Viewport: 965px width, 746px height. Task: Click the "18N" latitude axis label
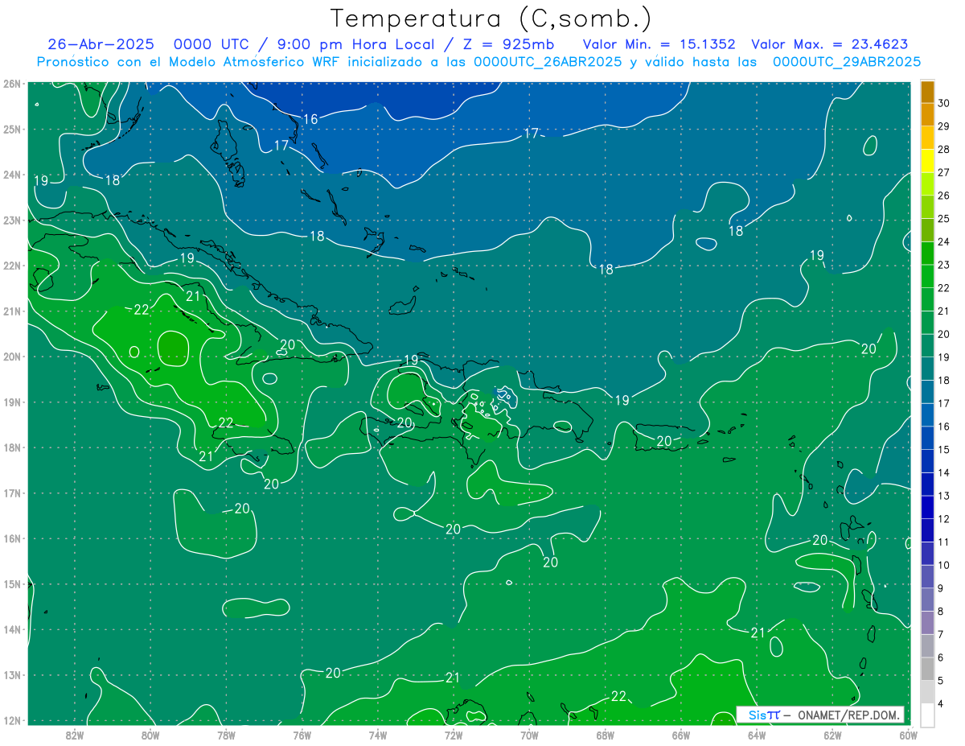11,447
